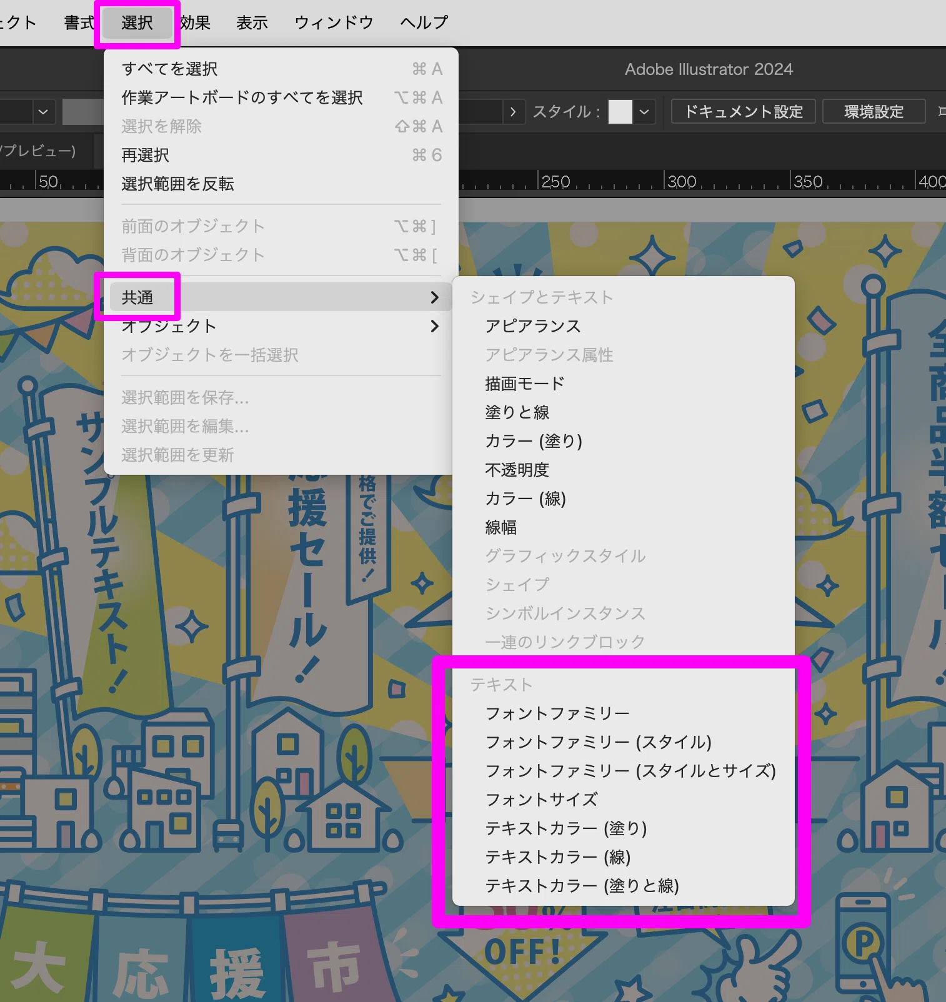Select フォントファミリー (スタイルとサイズ) option
The image size is (946, 1002).
624,771
